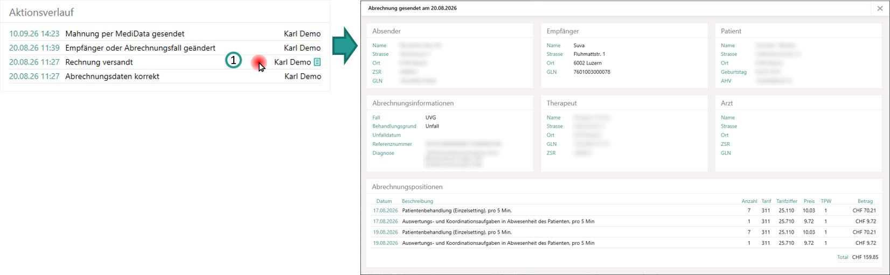Close the Abrechnung gesendet dialog

coord(880,8)
